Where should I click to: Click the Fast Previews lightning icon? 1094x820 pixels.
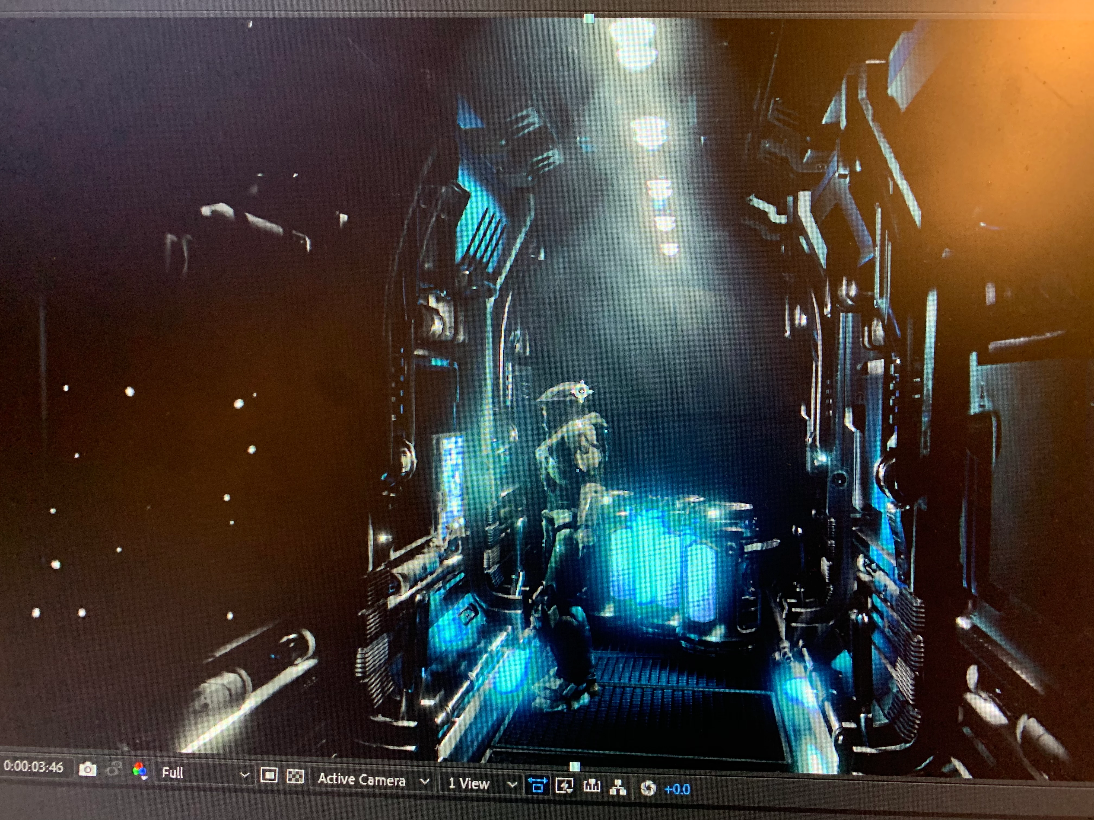click(564, 785)
